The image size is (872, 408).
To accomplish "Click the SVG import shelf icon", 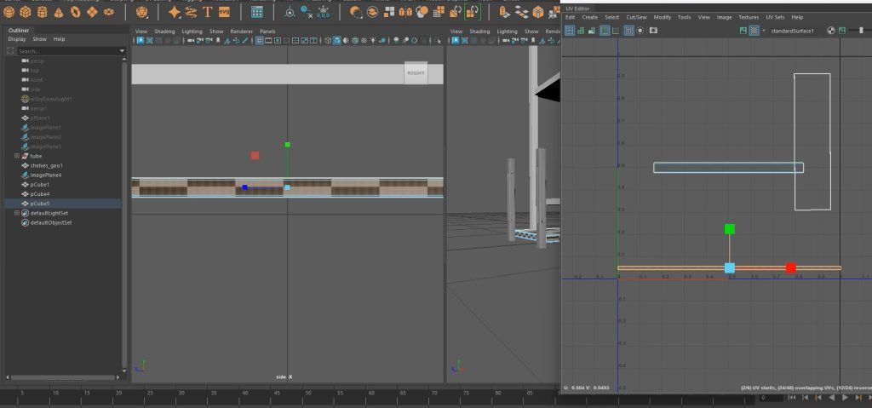I will pos(224,12).
